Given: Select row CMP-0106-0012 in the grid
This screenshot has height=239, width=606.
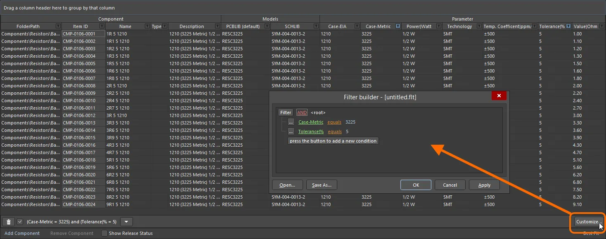Looking at the screenshot, I should click(x=79, y=115).
